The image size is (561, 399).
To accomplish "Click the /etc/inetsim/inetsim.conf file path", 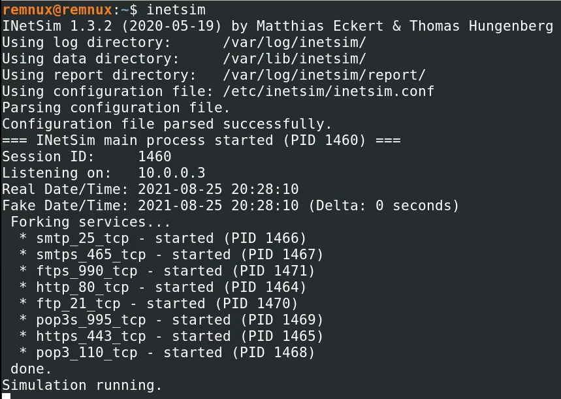I will click(329, 91).
